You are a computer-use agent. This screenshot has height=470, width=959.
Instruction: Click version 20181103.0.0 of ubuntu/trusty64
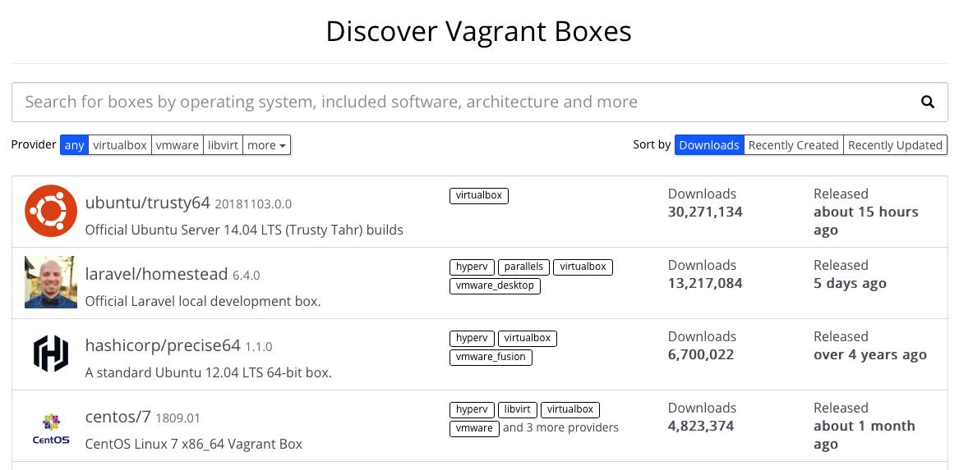pyautogui.click(x=253, y=204)
